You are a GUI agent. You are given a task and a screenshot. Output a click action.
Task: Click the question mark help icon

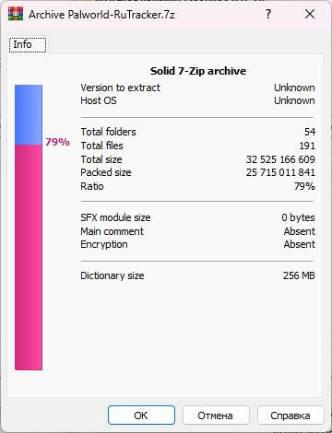[268, 14]
